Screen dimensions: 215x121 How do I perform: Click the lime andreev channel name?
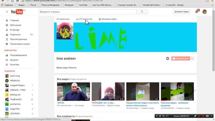(66, 58)
